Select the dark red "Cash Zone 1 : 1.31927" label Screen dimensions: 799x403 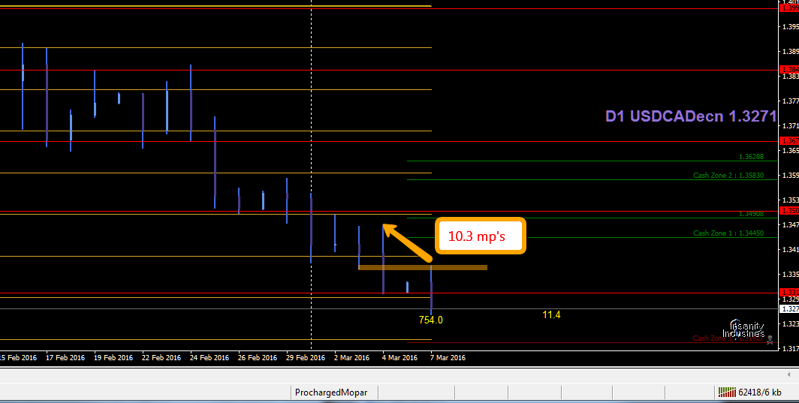point(728,338)
